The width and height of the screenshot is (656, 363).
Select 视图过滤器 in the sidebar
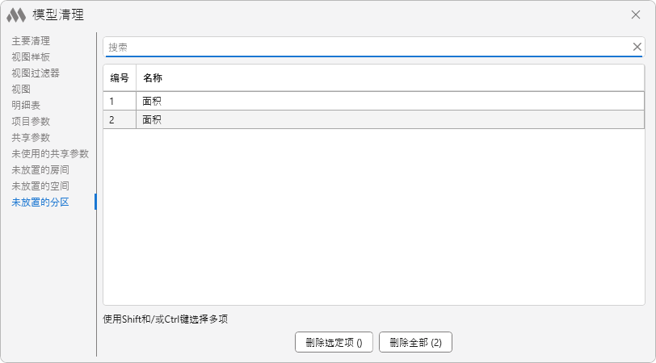[36, 73]
